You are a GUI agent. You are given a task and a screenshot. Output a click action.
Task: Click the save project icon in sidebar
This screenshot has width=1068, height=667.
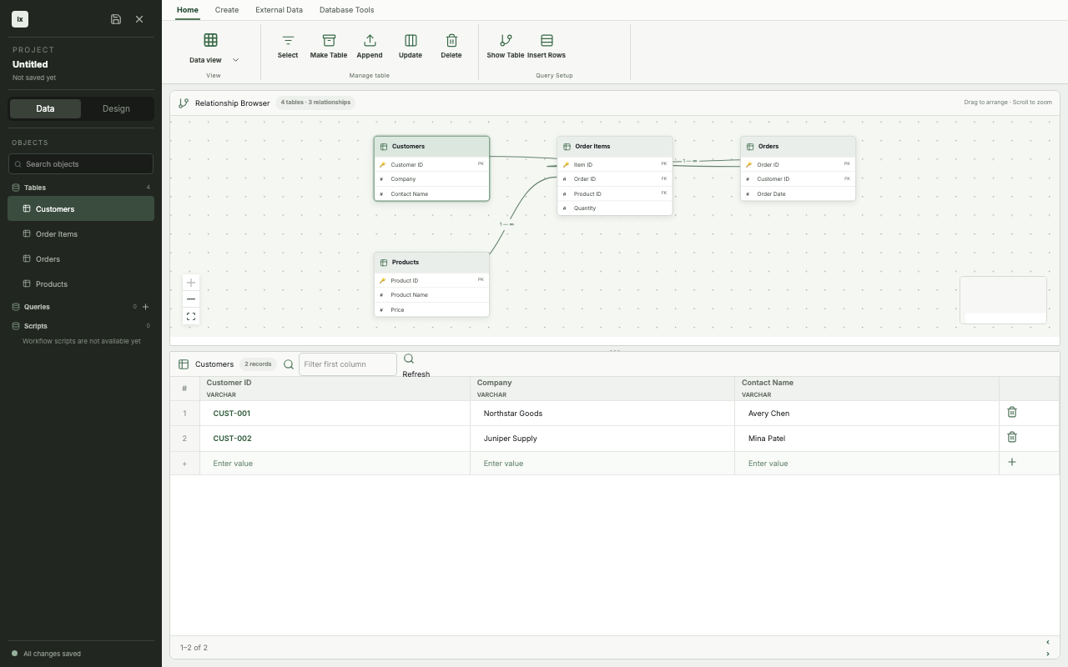[x=116, y=19]
